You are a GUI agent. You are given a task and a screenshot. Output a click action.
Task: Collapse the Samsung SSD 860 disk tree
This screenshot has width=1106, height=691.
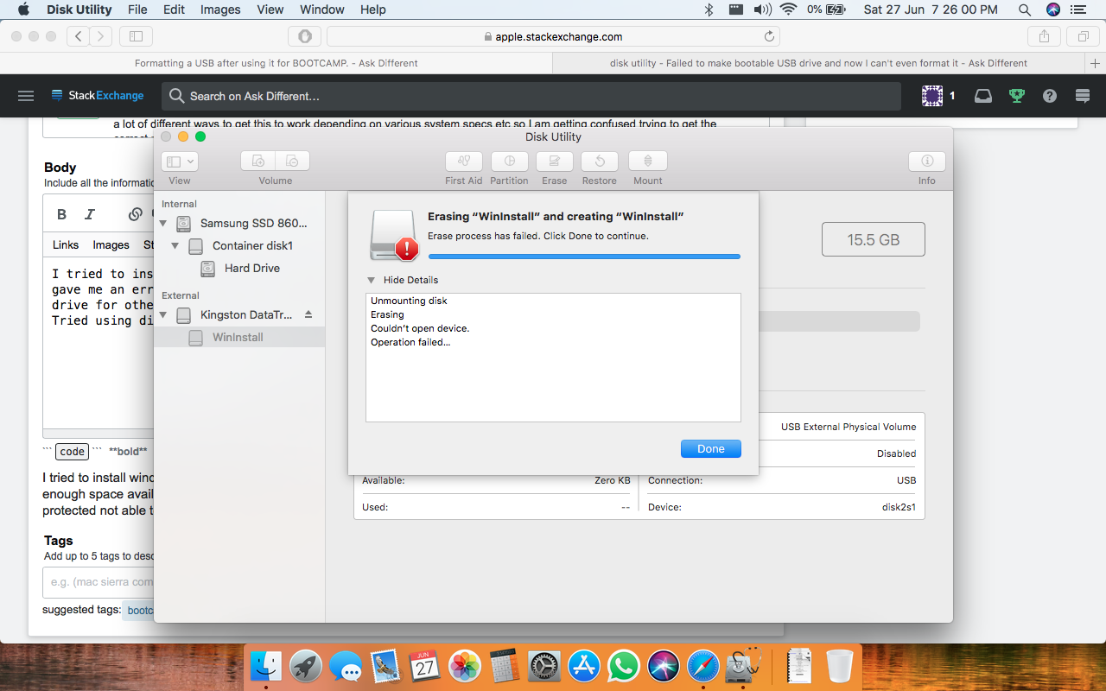click(x=163, y=223)
